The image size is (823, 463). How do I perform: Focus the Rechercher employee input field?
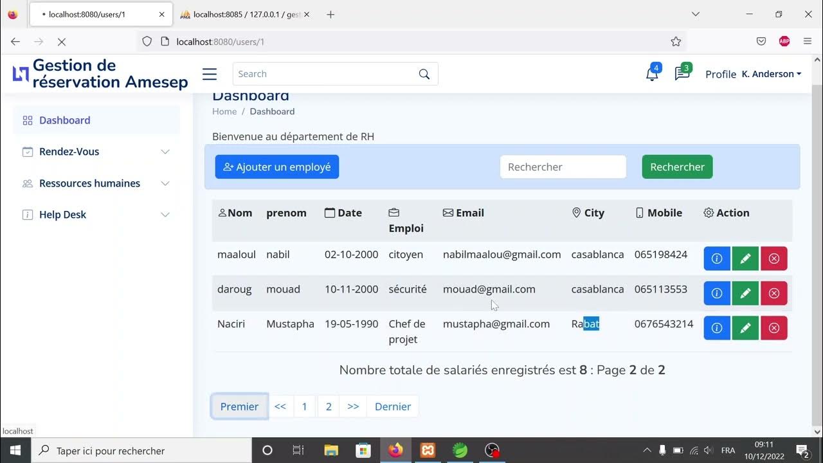(x=563, y=167)
